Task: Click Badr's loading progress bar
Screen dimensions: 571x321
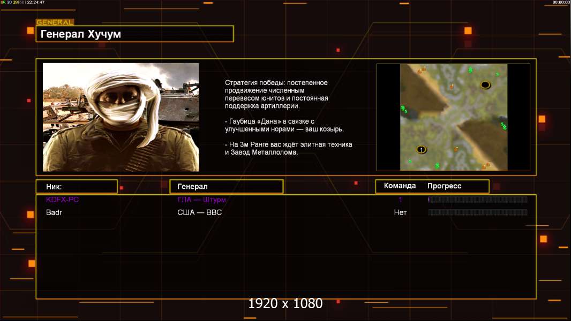Action: pos(478,212)
